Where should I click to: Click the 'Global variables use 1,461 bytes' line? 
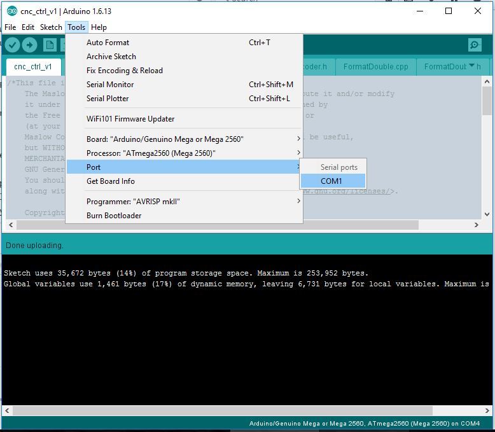tap(246, 284)
